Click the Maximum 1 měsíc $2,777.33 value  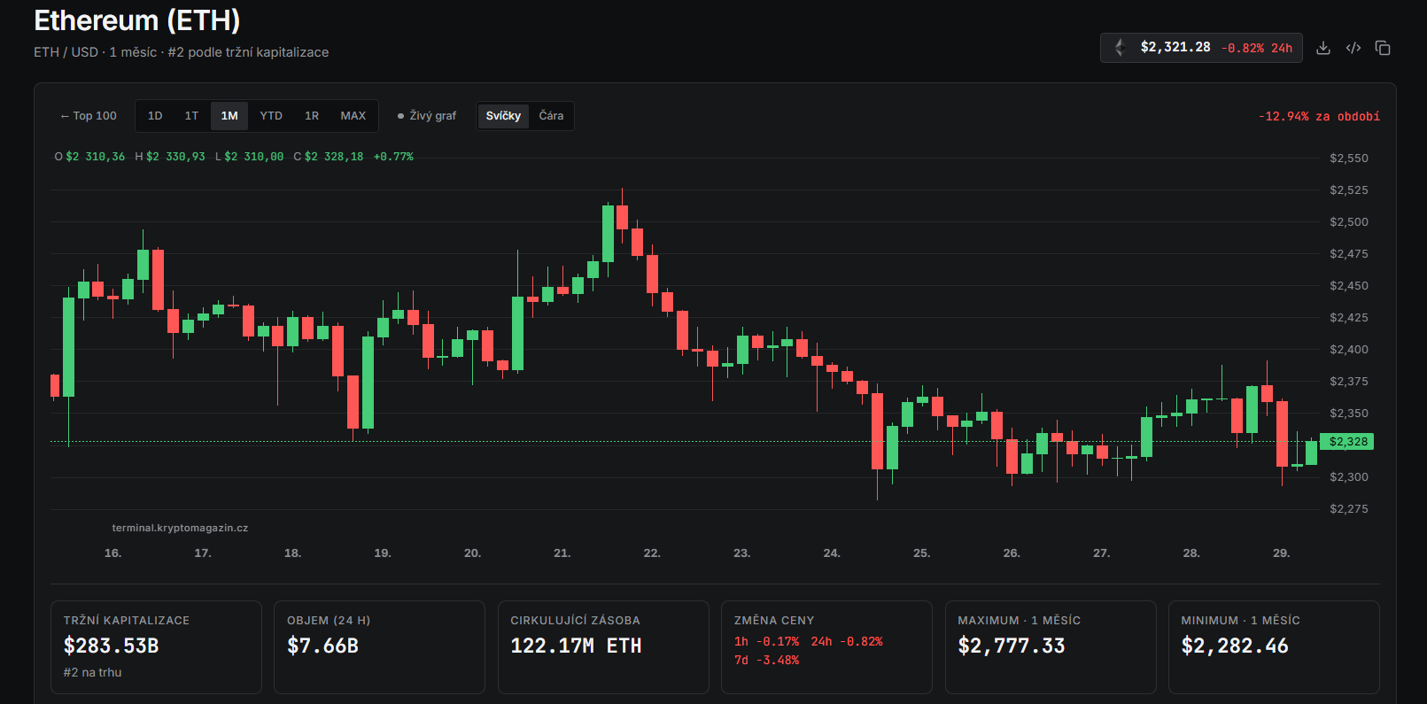pos(1012,646)
